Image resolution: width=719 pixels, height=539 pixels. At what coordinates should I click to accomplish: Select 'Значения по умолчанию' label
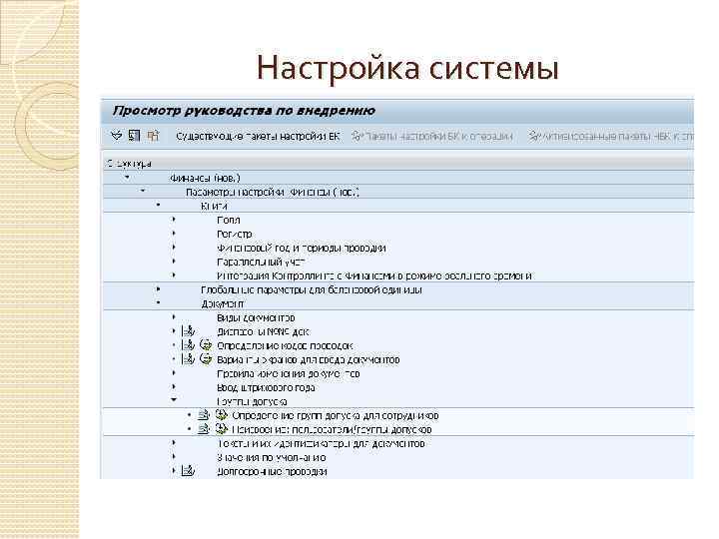click(x=272, y=458)
